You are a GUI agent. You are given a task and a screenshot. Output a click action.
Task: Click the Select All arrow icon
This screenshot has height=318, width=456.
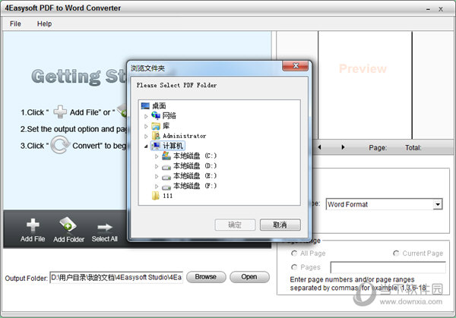(x=105, y=227)
